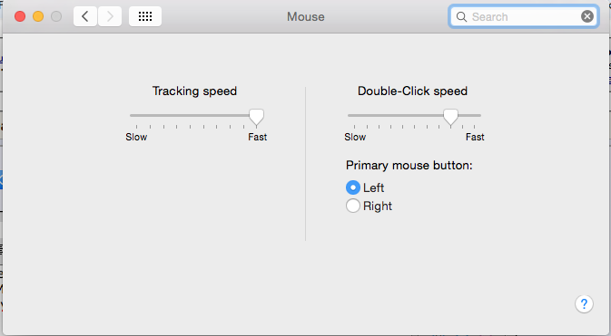Open the help question mark button
Image resolution: width=611 pixels, height=336 pixels.
click(x=584, y=303)
